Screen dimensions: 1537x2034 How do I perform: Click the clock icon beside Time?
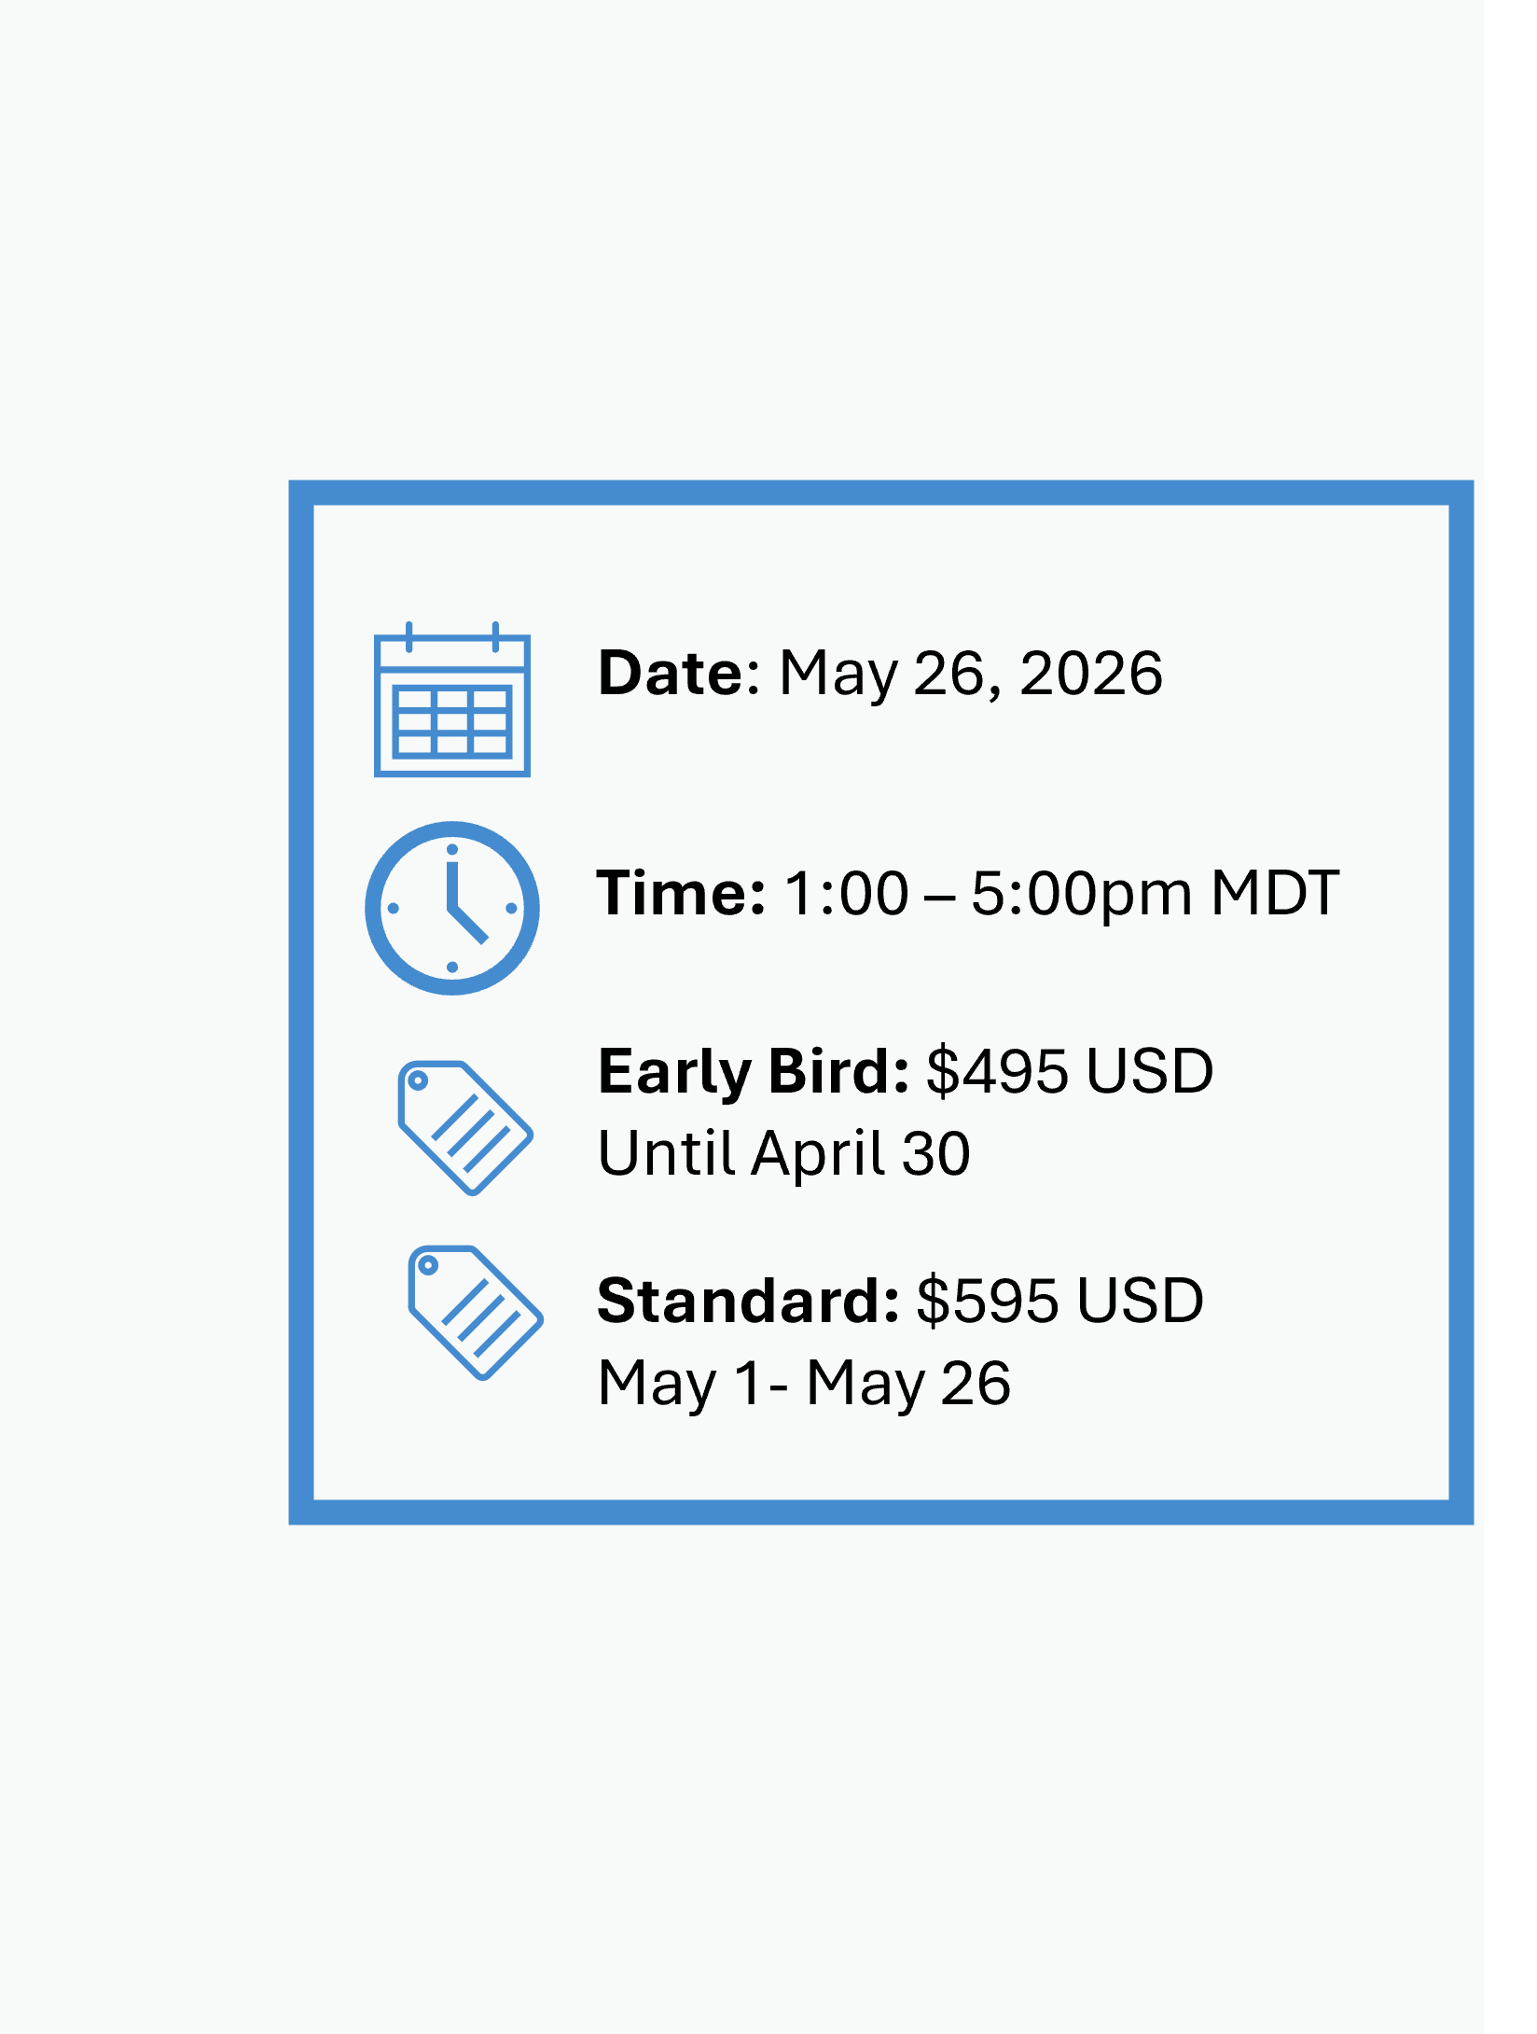click(x=452, y=908)
